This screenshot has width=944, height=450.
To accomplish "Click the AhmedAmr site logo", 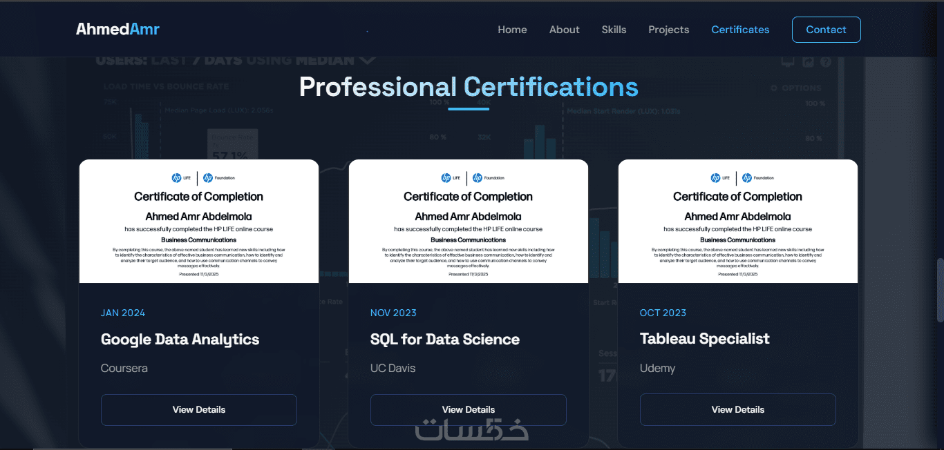I will click(117, 29).
